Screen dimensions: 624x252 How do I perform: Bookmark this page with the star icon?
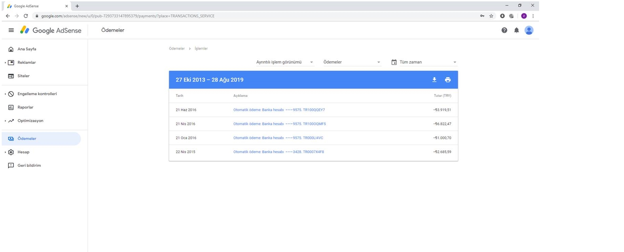pos(491,16)
